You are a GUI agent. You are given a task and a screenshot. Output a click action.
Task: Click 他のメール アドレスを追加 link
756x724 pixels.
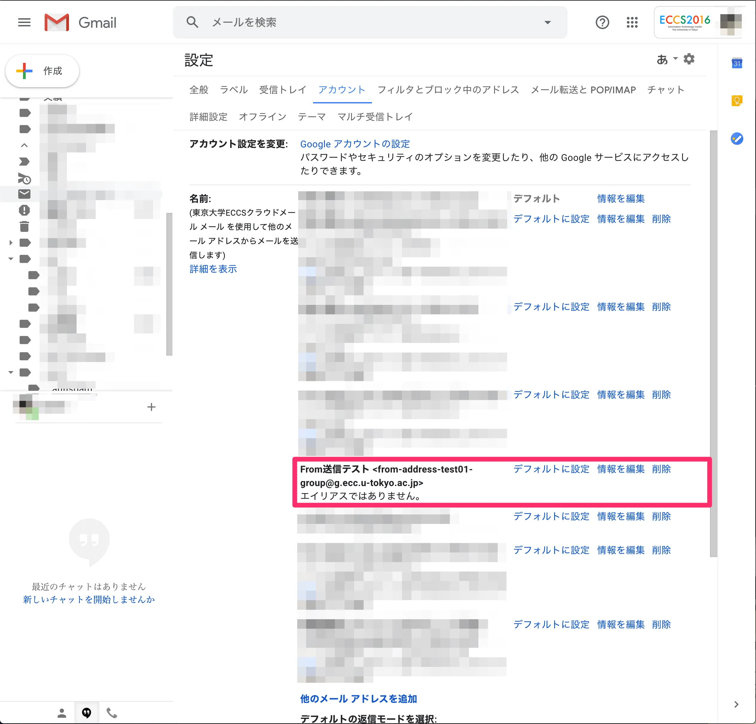[358, 699]
